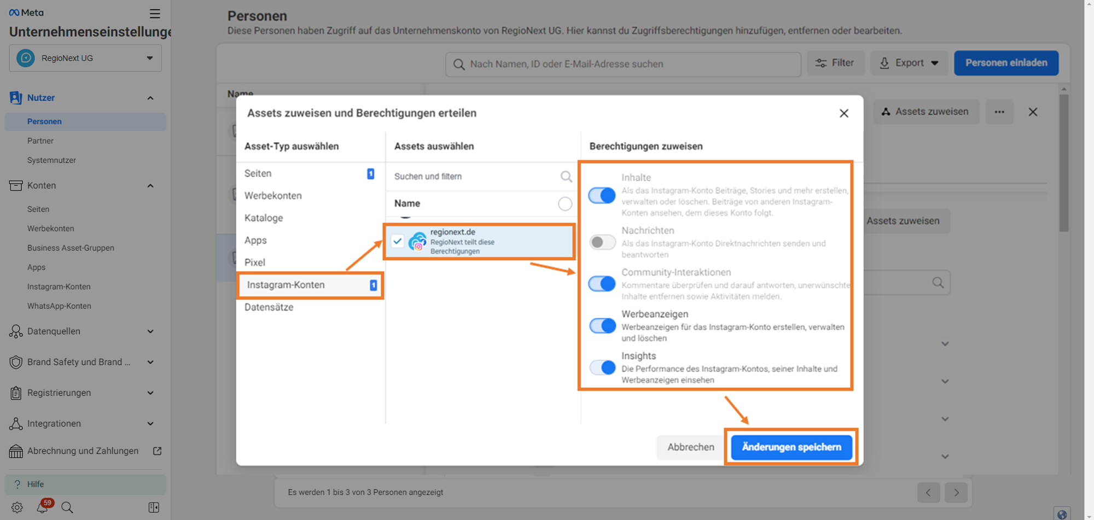Image resolution: width=1094 pixels, height=520 pixels.
Task: Open external link icon beside Abrechnung
Action: pos(157,451)
